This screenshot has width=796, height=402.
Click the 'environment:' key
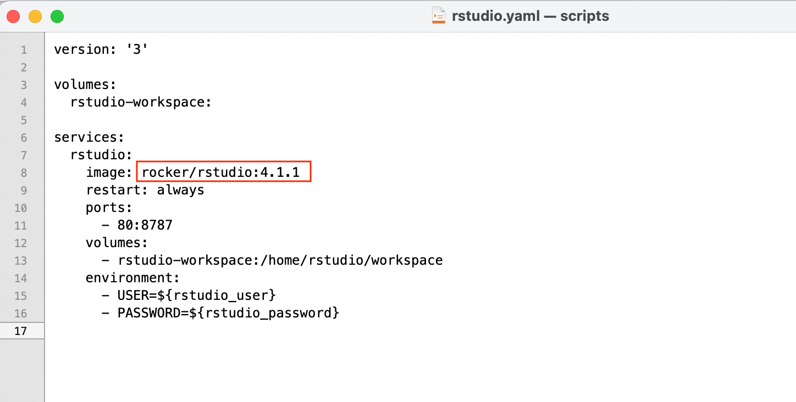pos(133,278)
